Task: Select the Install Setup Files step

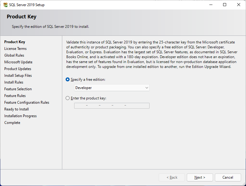Action: point(18,76)
